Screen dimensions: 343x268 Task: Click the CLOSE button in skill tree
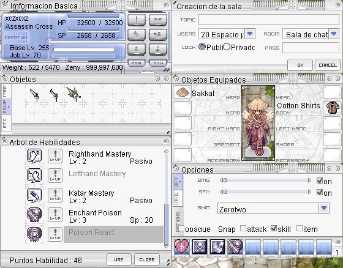(x=147, y=259)
